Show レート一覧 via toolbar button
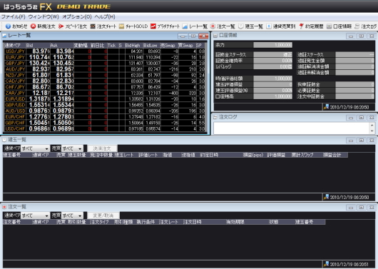 click(x=195, y=26)
